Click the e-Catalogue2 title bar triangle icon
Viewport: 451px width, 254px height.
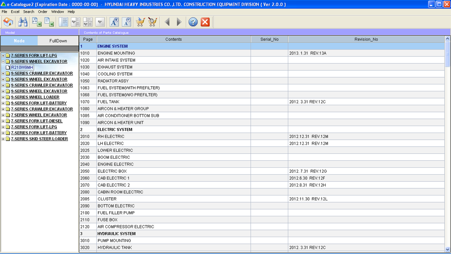[x=3, y=4]
